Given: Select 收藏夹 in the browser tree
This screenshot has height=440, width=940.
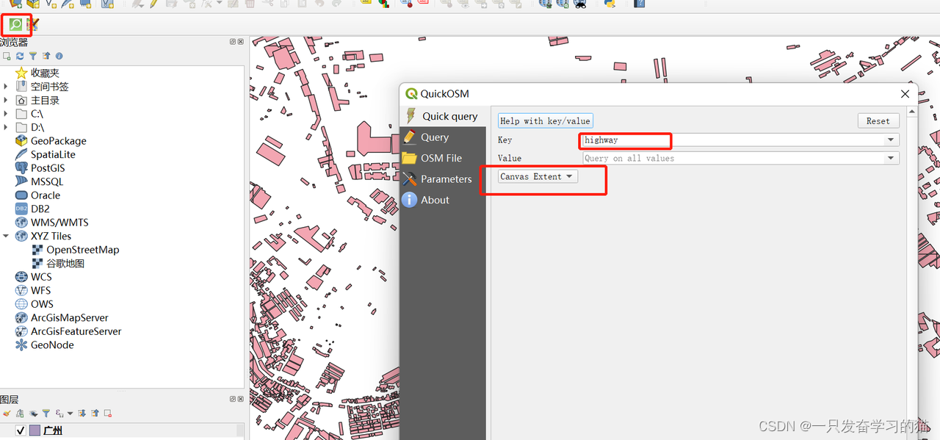Looking at the screenshot, I should click(x=45, y=73).
